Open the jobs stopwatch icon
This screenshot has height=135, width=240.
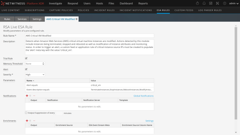point(197,3)
